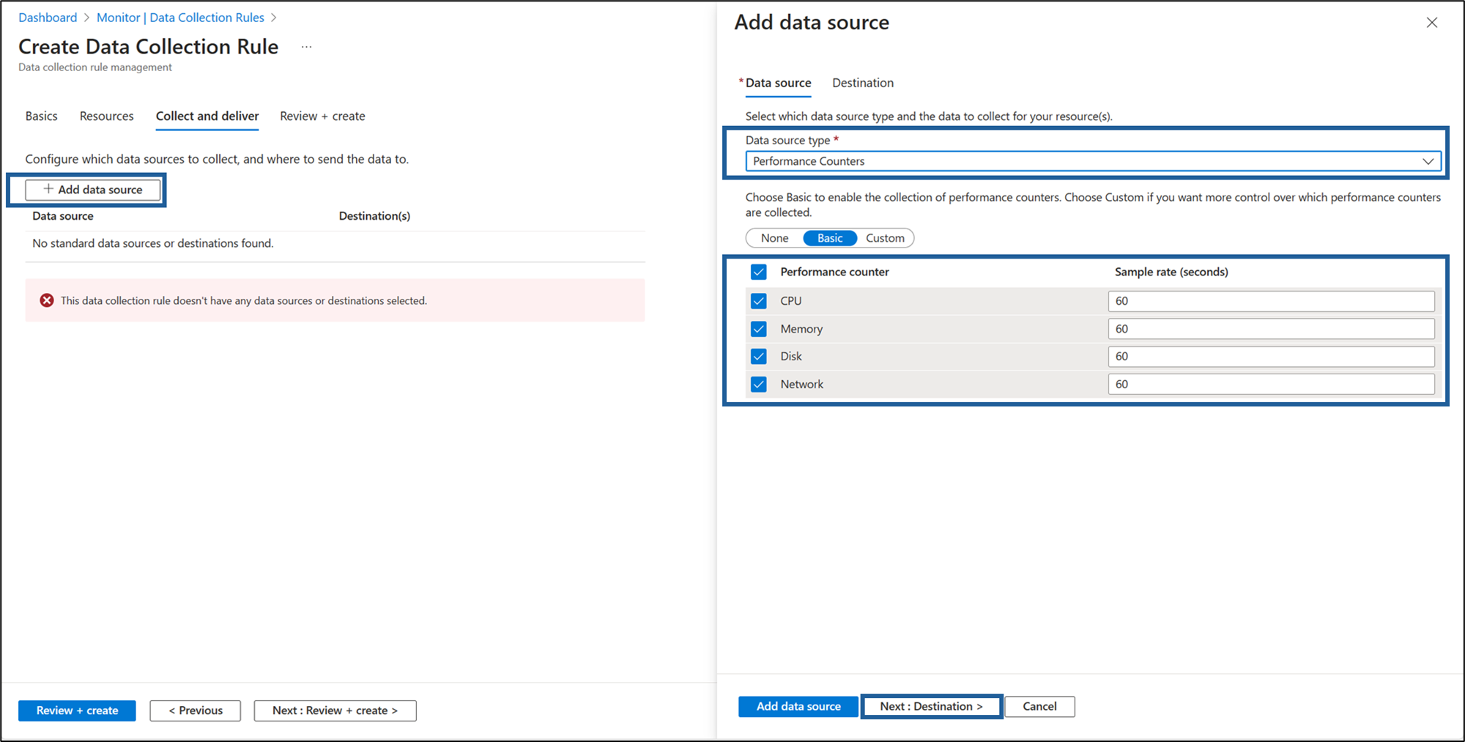Image resolution: width=1465 pixels, height=742 pixels.
Task: Click the ellipsis more options icon
Action: 306,47
